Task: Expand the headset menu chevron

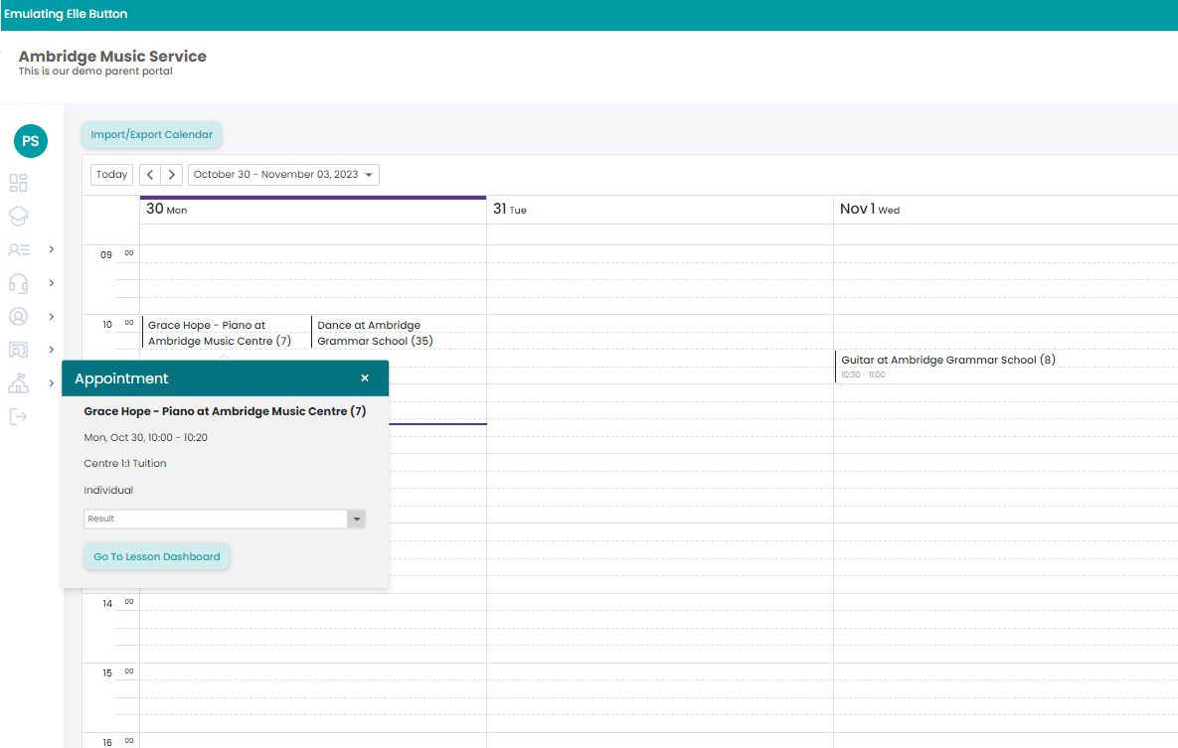Action: (51, 283)
